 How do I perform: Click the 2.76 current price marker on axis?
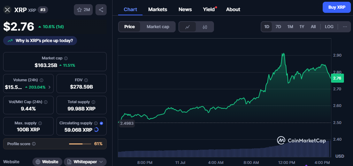[x=337, y=78]
